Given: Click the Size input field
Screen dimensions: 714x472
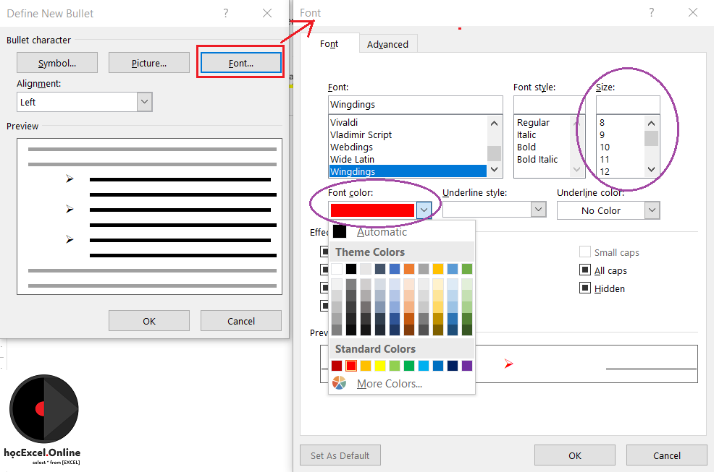Looking at the screenshot, I should click(628, 105).
